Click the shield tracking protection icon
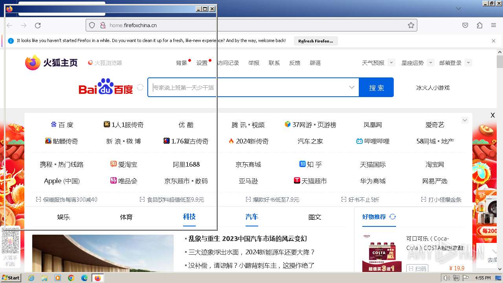 click(x=92, y=25)
